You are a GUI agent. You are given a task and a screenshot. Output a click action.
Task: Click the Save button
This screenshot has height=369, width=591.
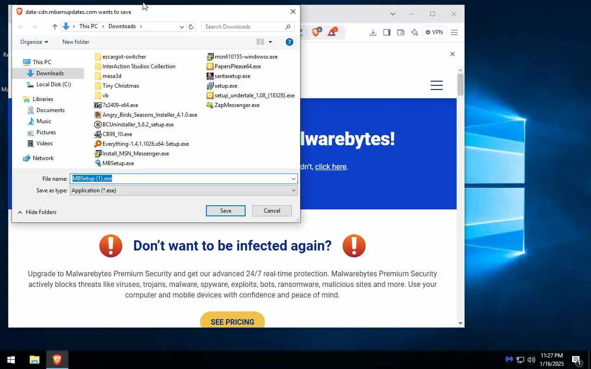pyautogui.click(x=226, y=211)
